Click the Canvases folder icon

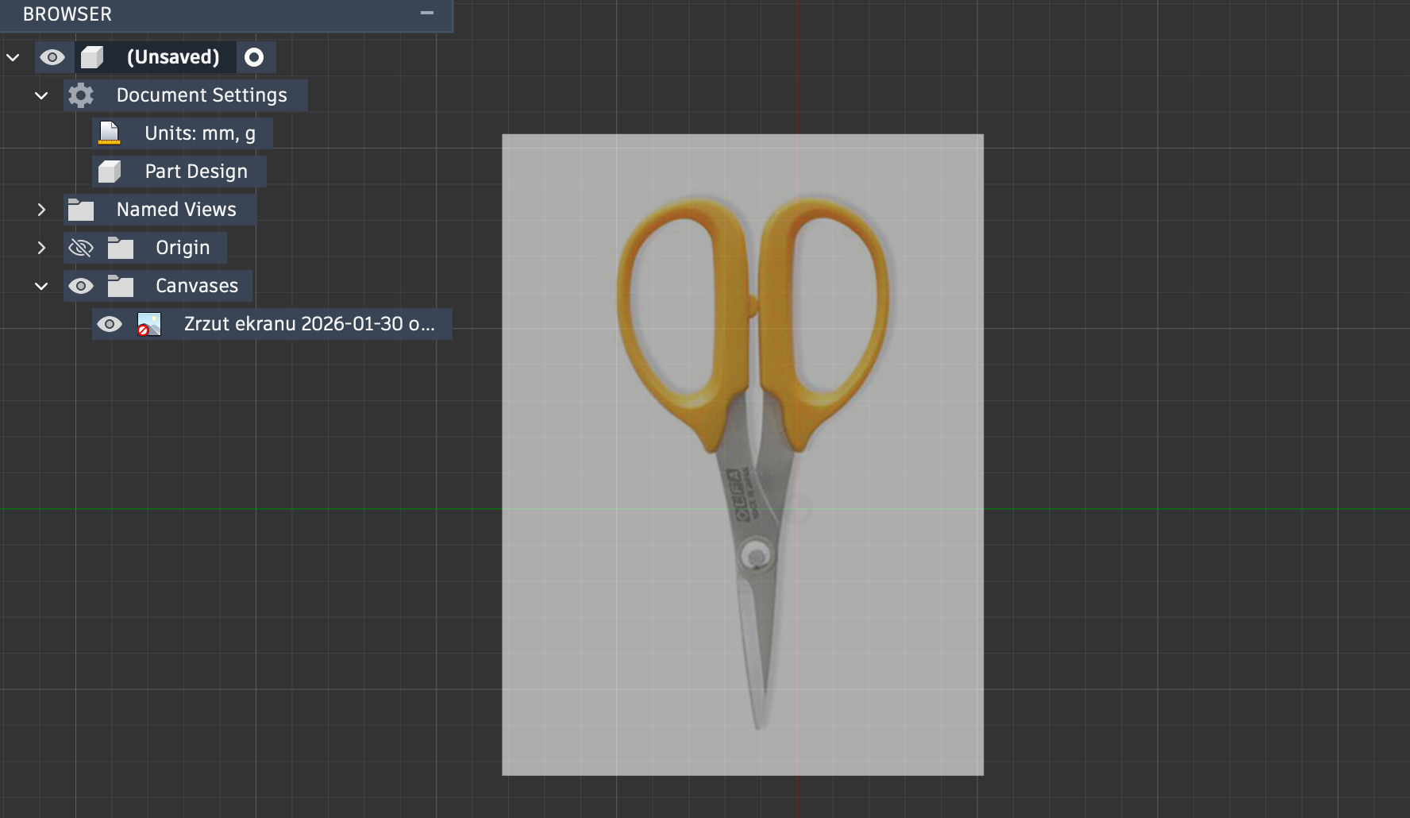[121, 286]
